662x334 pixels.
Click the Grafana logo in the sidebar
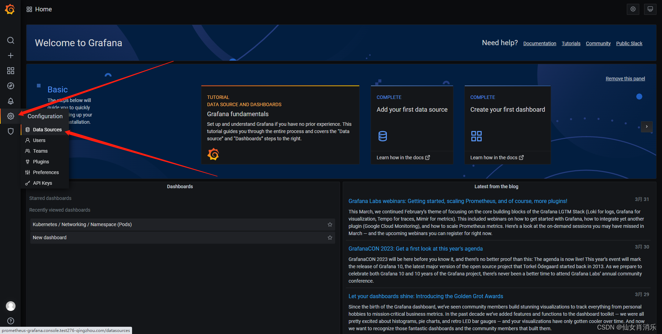[x=10, y=9]
